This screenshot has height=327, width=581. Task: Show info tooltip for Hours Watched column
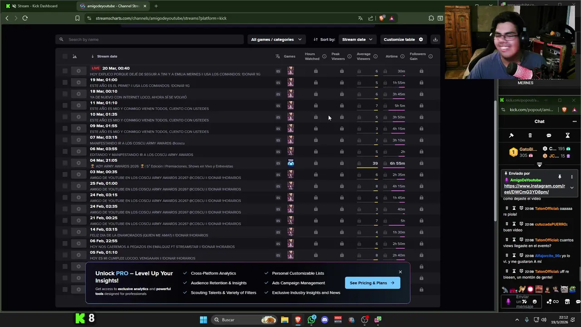click(324, 56)
